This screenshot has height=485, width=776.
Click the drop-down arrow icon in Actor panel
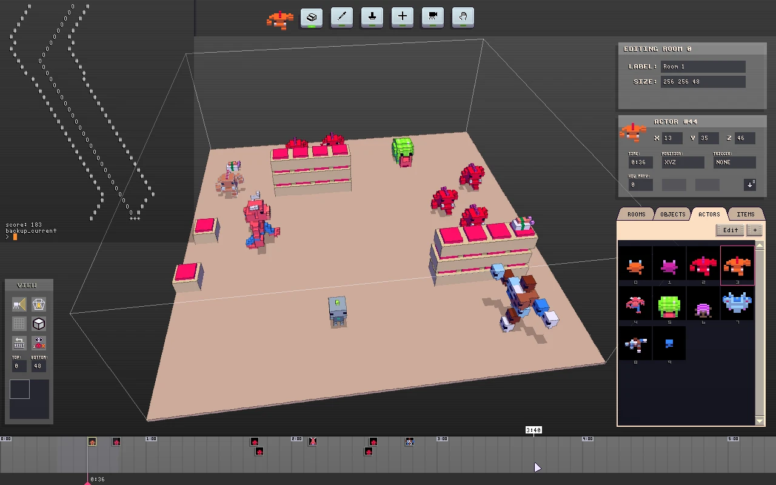click(750, 185)
